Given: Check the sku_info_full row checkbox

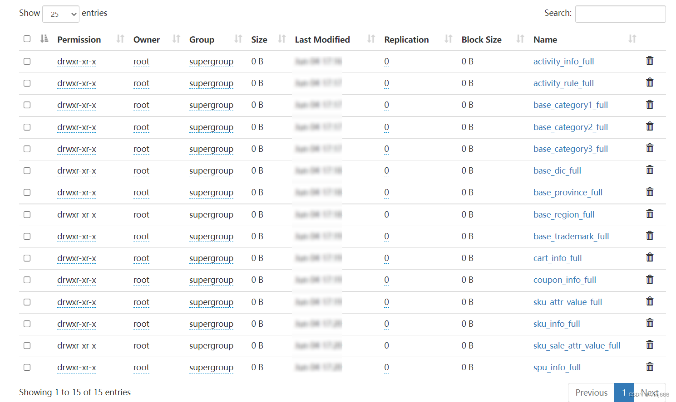Looking at the screenshot, I should coord(27,324).
